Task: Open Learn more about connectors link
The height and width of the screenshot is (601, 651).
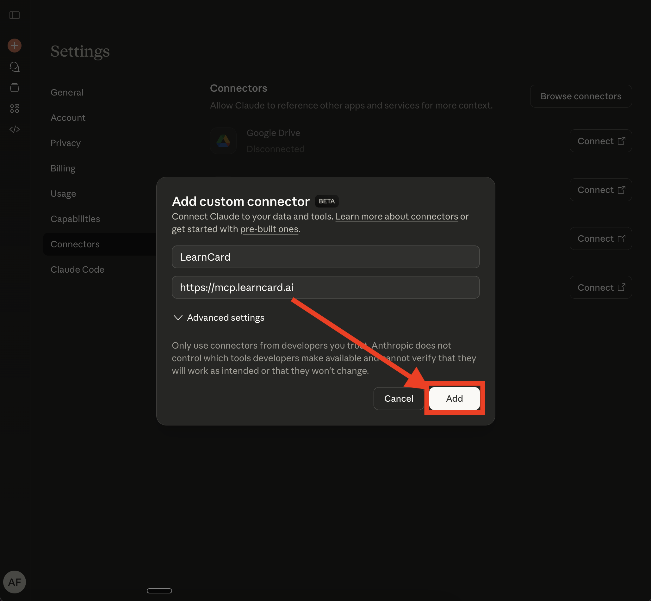Action: coord(396,217)
